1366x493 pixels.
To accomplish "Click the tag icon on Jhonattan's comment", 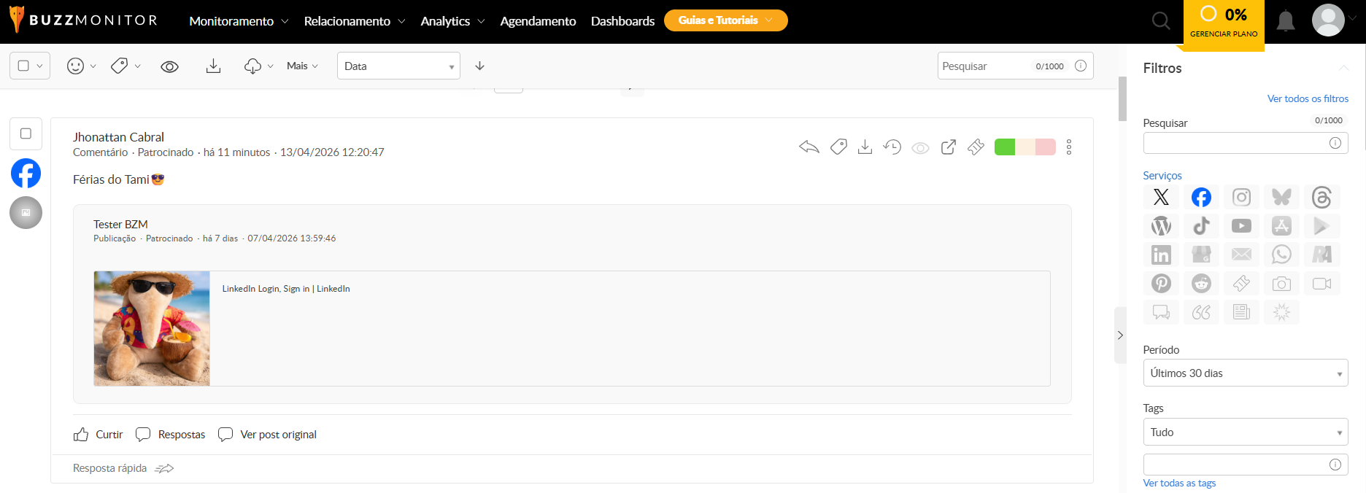I will pos(838,147).
